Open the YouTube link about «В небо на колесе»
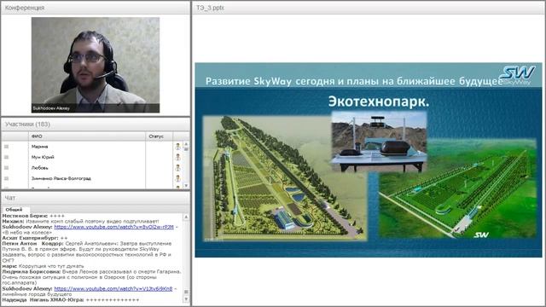Image resolution: width=546 pixels, height=307 pixels. point(113,227)
